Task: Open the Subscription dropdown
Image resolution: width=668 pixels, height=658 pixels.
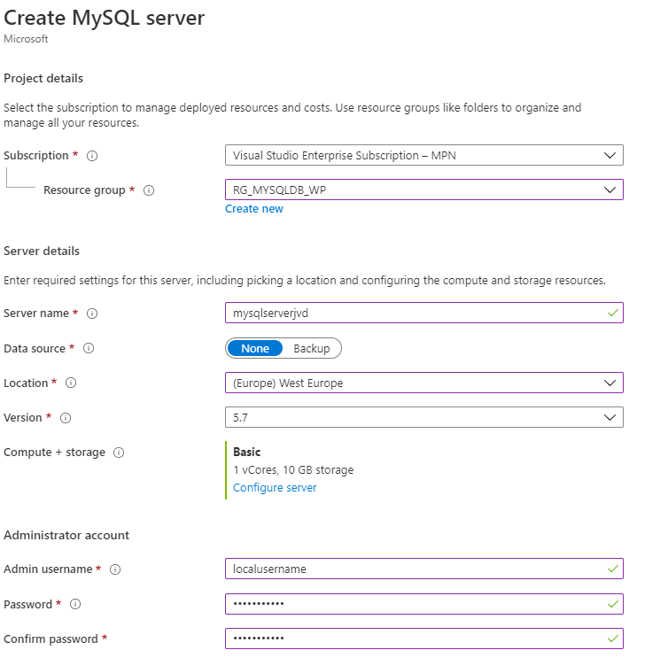Action: 423,156
